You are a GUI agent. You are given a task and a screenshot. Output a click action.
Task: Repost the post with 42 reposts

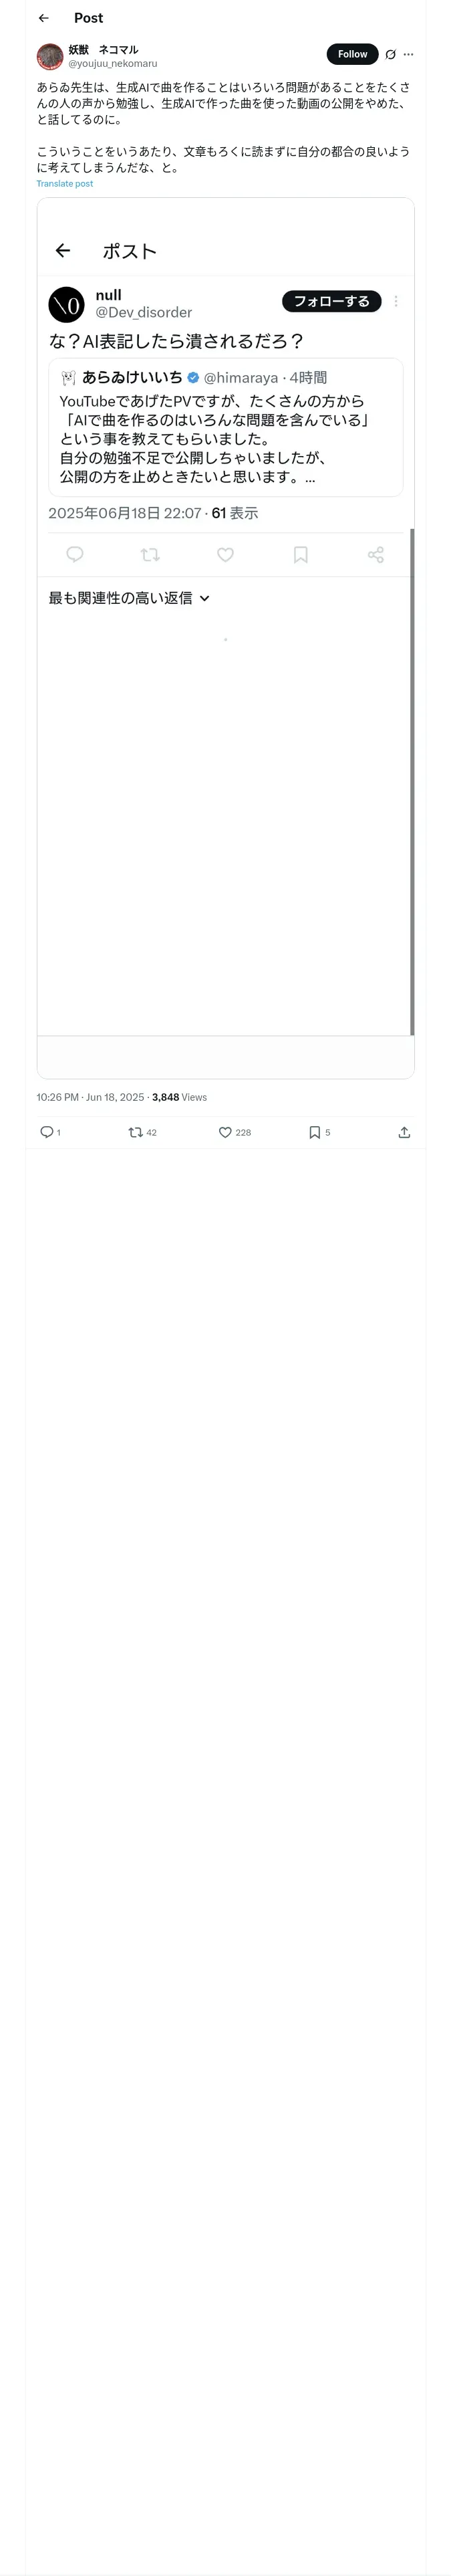135,1132
